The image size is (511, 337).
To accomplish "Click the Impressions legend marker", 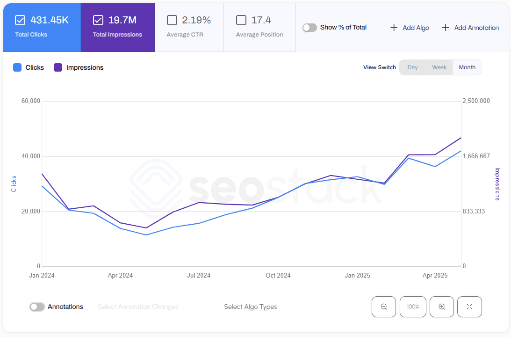I will tap(58, 67).
